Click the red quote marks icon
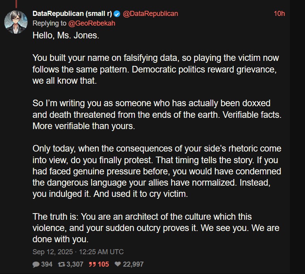This screenshot has height=274, width=305. pos(92,264)
